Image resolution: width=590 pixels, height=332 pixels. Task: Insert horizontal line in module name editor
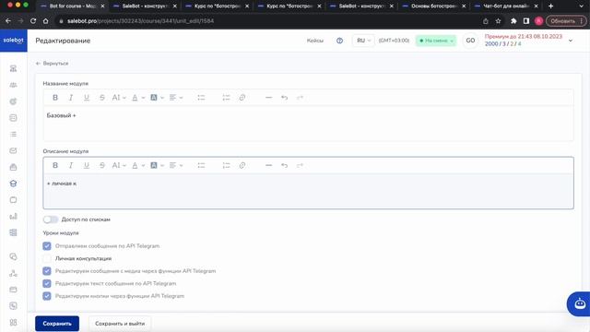click(x=268, y=98)
